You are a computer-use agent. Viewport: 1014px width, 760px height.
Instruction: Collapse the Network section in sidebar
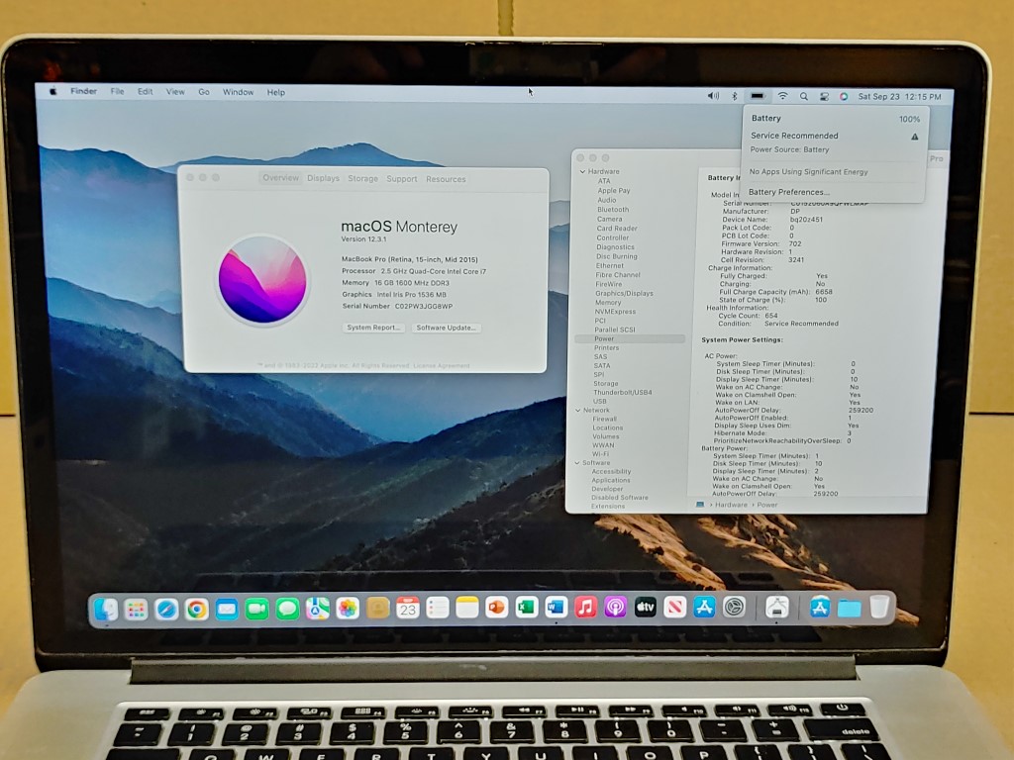[x=578, y=411]
